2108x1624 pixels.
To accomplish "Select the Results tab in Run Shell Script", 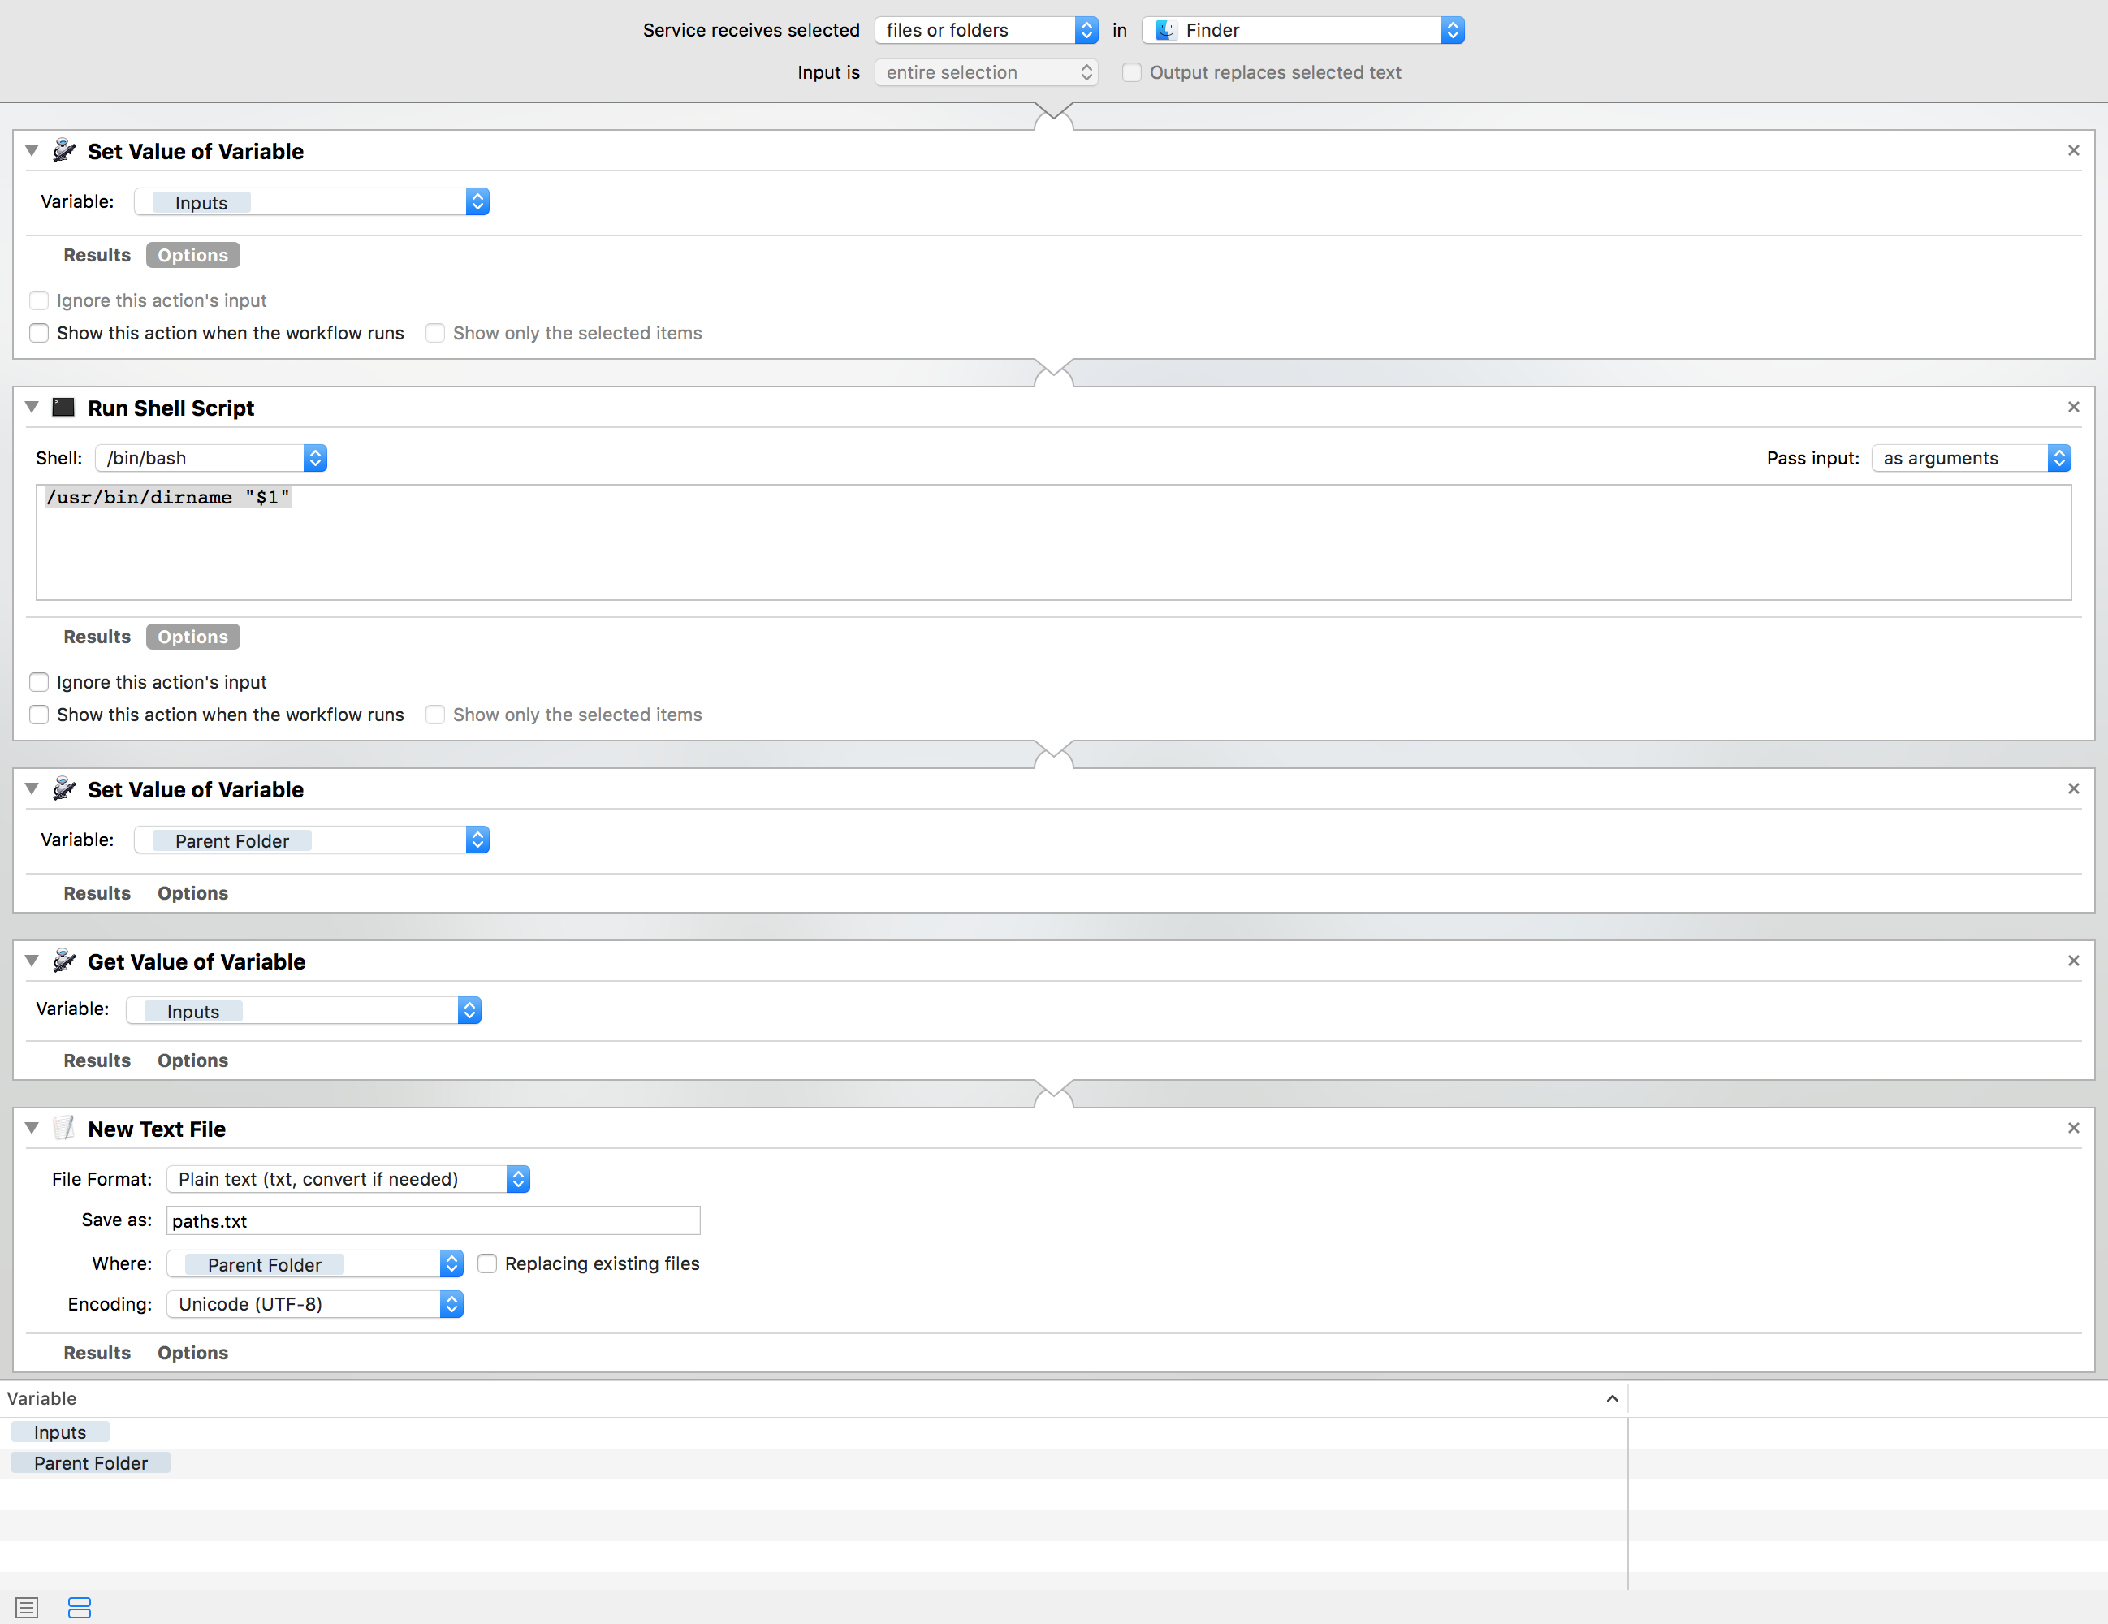I will [97, 637].
